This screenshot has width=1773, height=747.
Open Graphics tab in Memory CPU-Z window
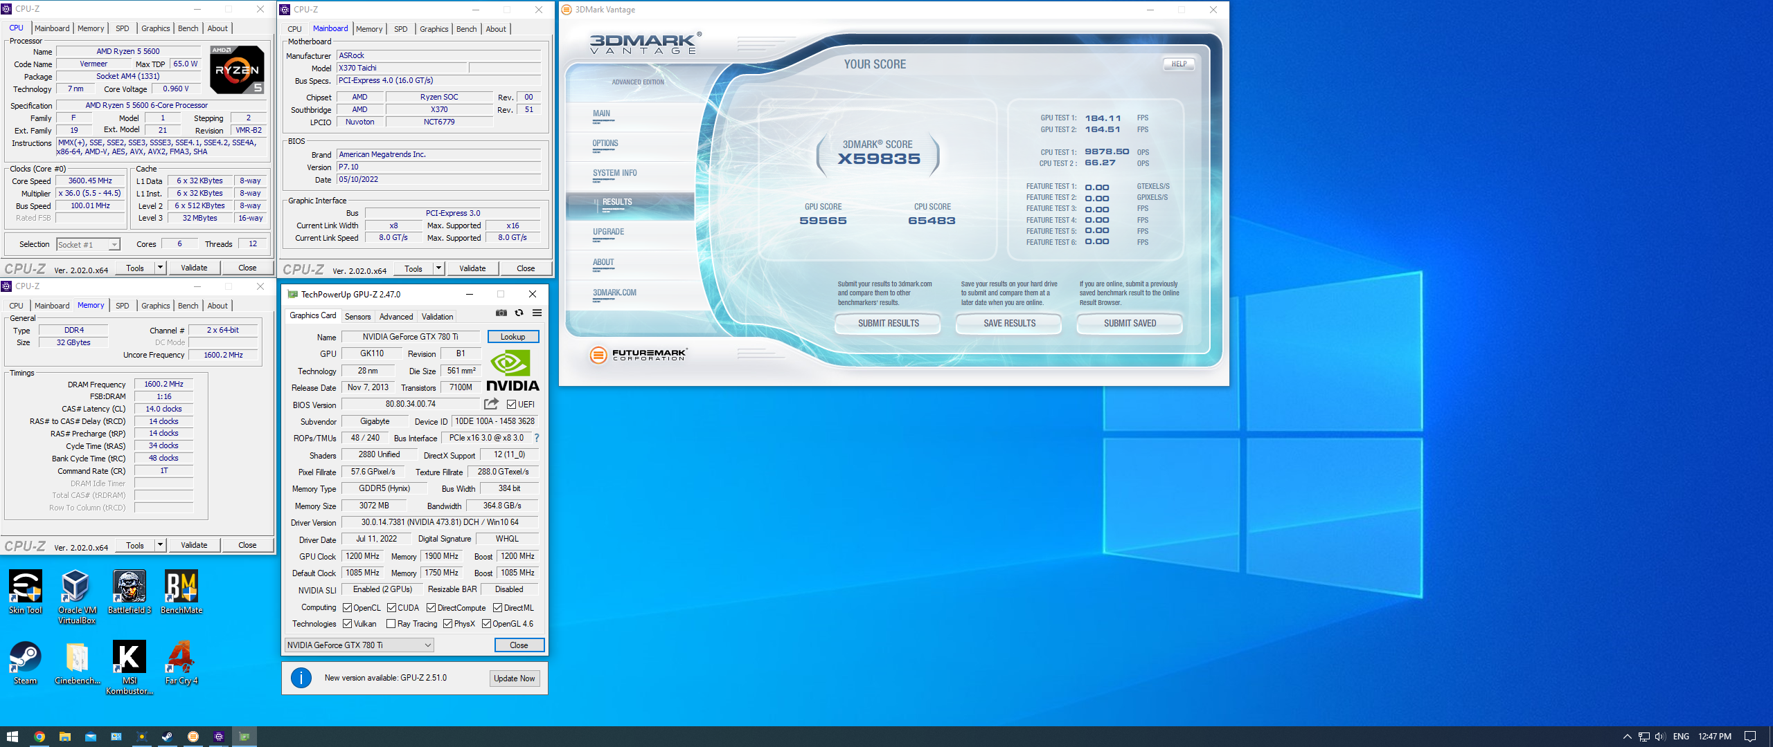point(156,306)
